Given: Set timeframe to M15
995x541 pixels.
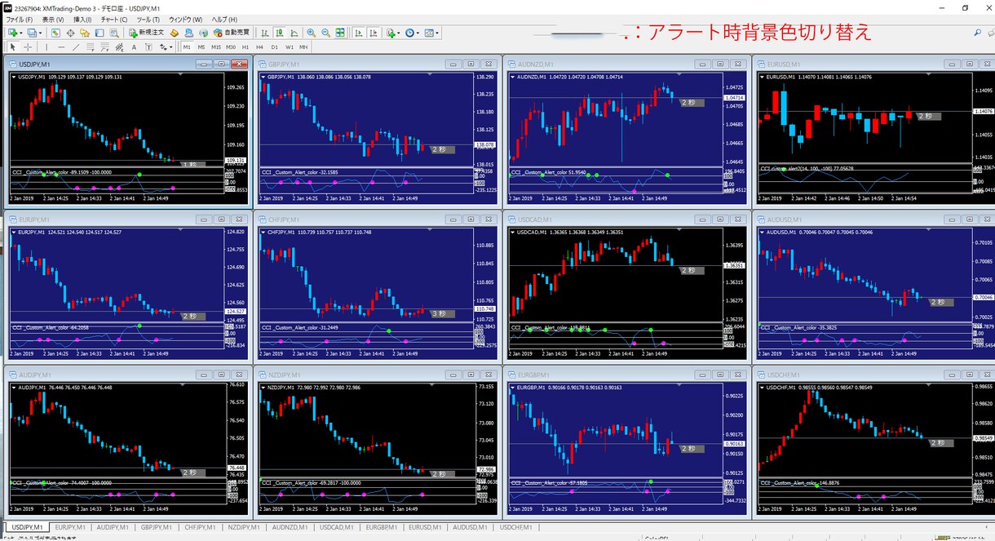Looking at the screenshot, I should click(216, 47).
